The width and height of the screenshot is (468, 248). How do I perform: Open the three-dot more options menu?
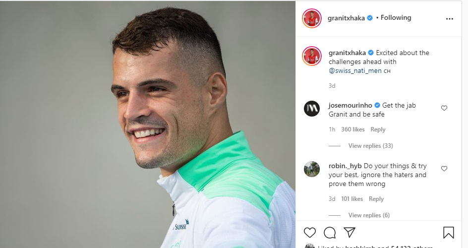point(450,18)
